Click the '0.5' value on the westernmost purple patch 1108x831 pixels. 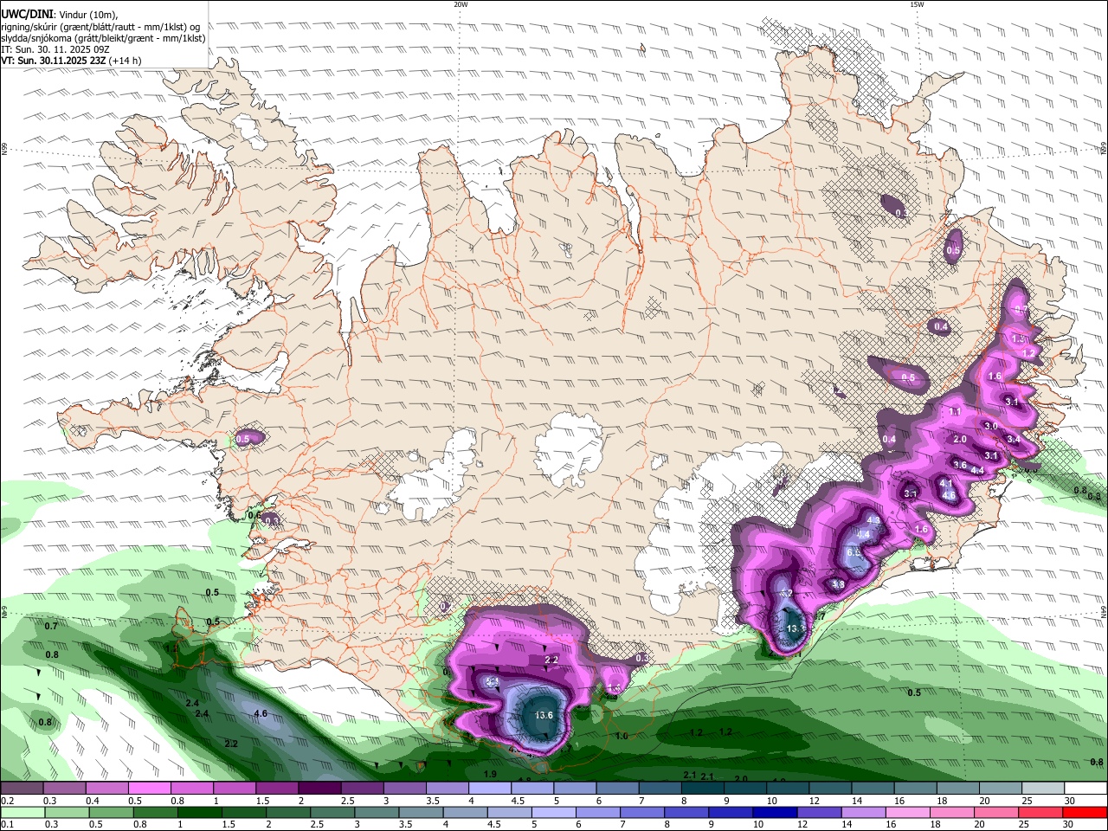242,440
